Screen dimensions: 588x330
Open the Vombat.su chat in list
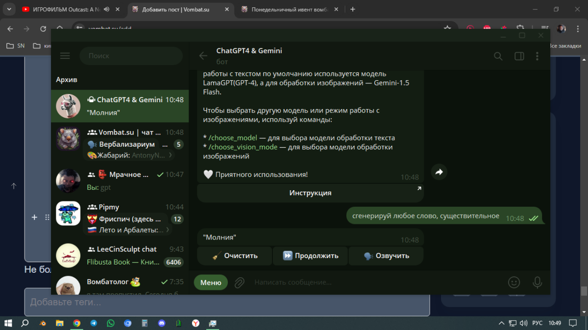pyautogui.click(x=120, y=143)
